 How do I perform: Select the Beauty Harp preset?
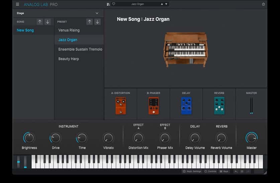(x=69, y=59)
